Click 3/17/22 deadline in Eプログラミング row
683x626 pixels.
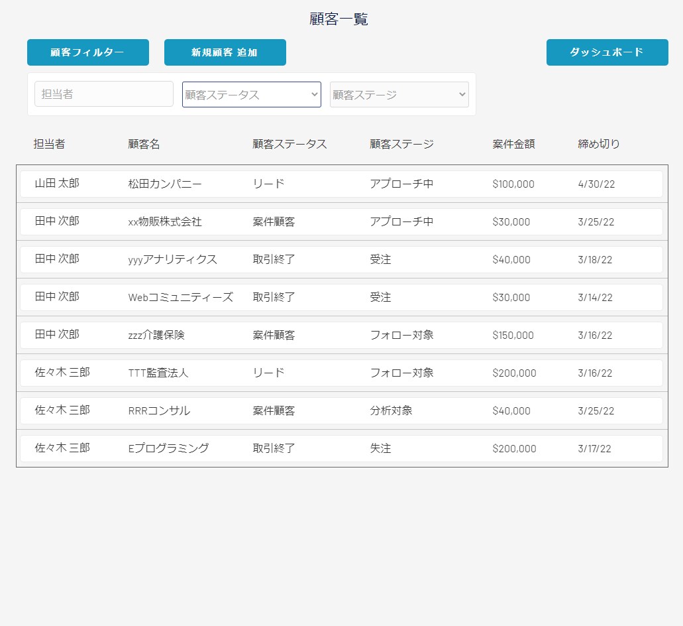(595, 448)
